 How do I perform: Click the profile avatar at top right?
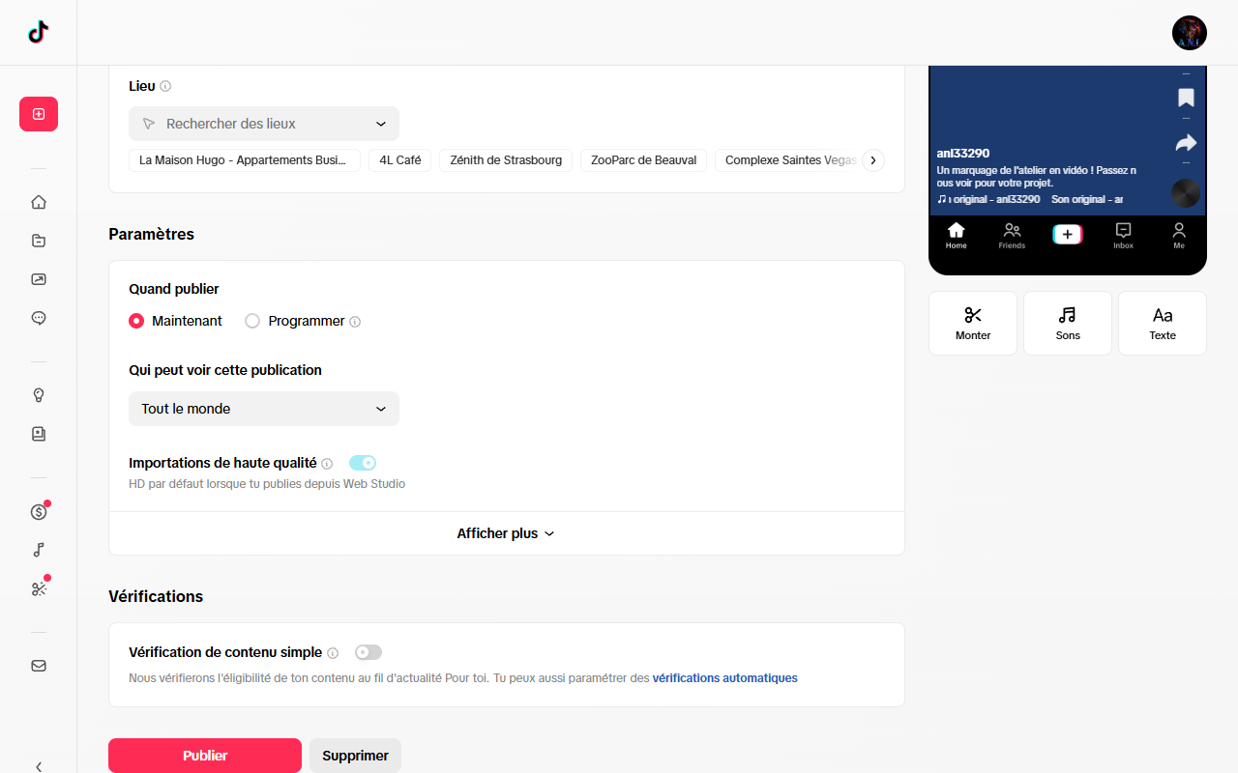tap(1190, 33)
